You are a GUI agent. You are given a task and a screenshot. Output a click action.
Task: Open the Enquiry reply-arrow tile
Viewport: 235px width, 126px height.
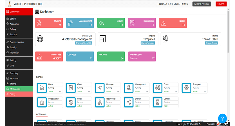[111, 23]
